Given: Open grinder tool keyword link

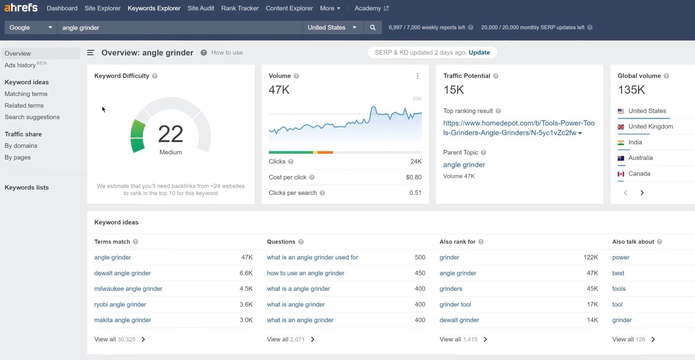Looking at the screenshot, I should tap(455, 304).
